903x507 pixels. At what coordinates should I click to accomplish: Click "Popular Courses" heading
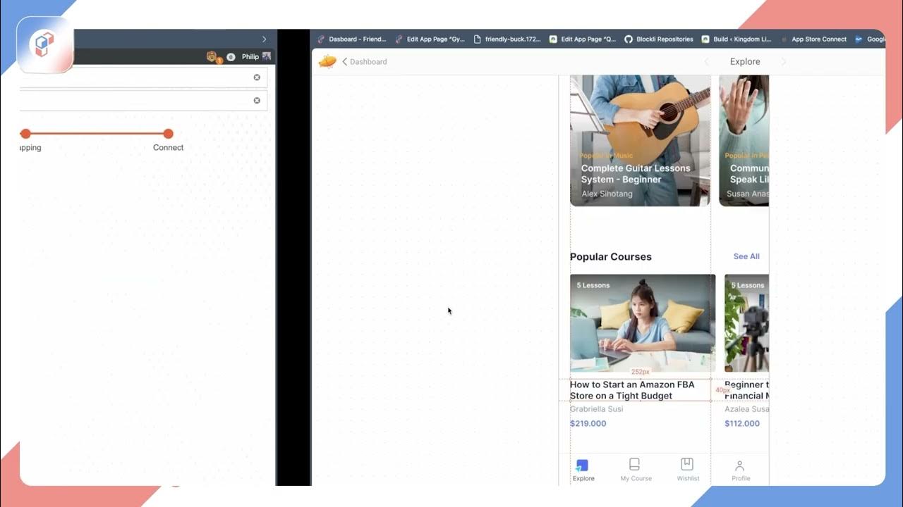pyautogui.click(x=611, y=257)
